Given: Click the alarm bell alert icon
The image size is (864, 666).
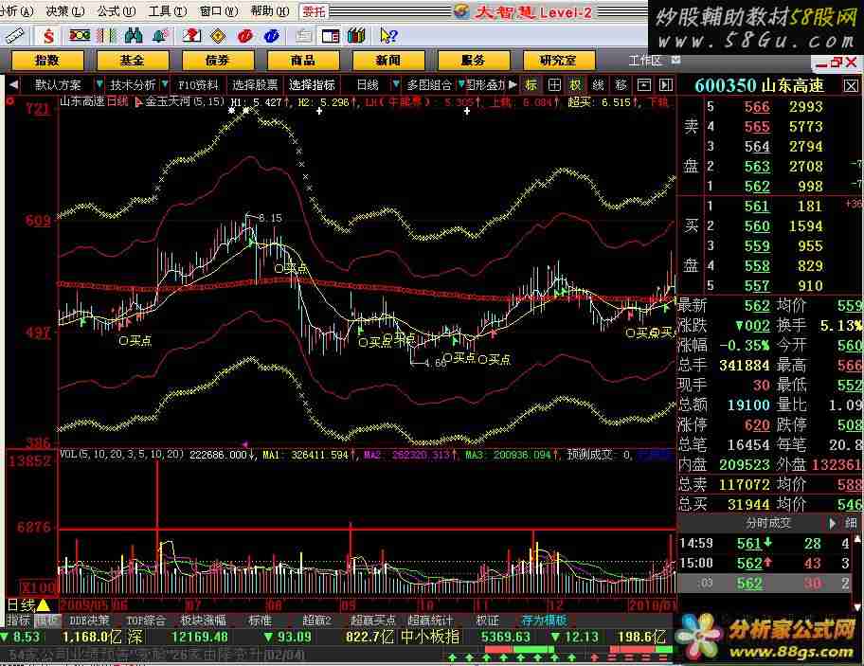Looking at the screenshot, I should (x=160, y=36).
